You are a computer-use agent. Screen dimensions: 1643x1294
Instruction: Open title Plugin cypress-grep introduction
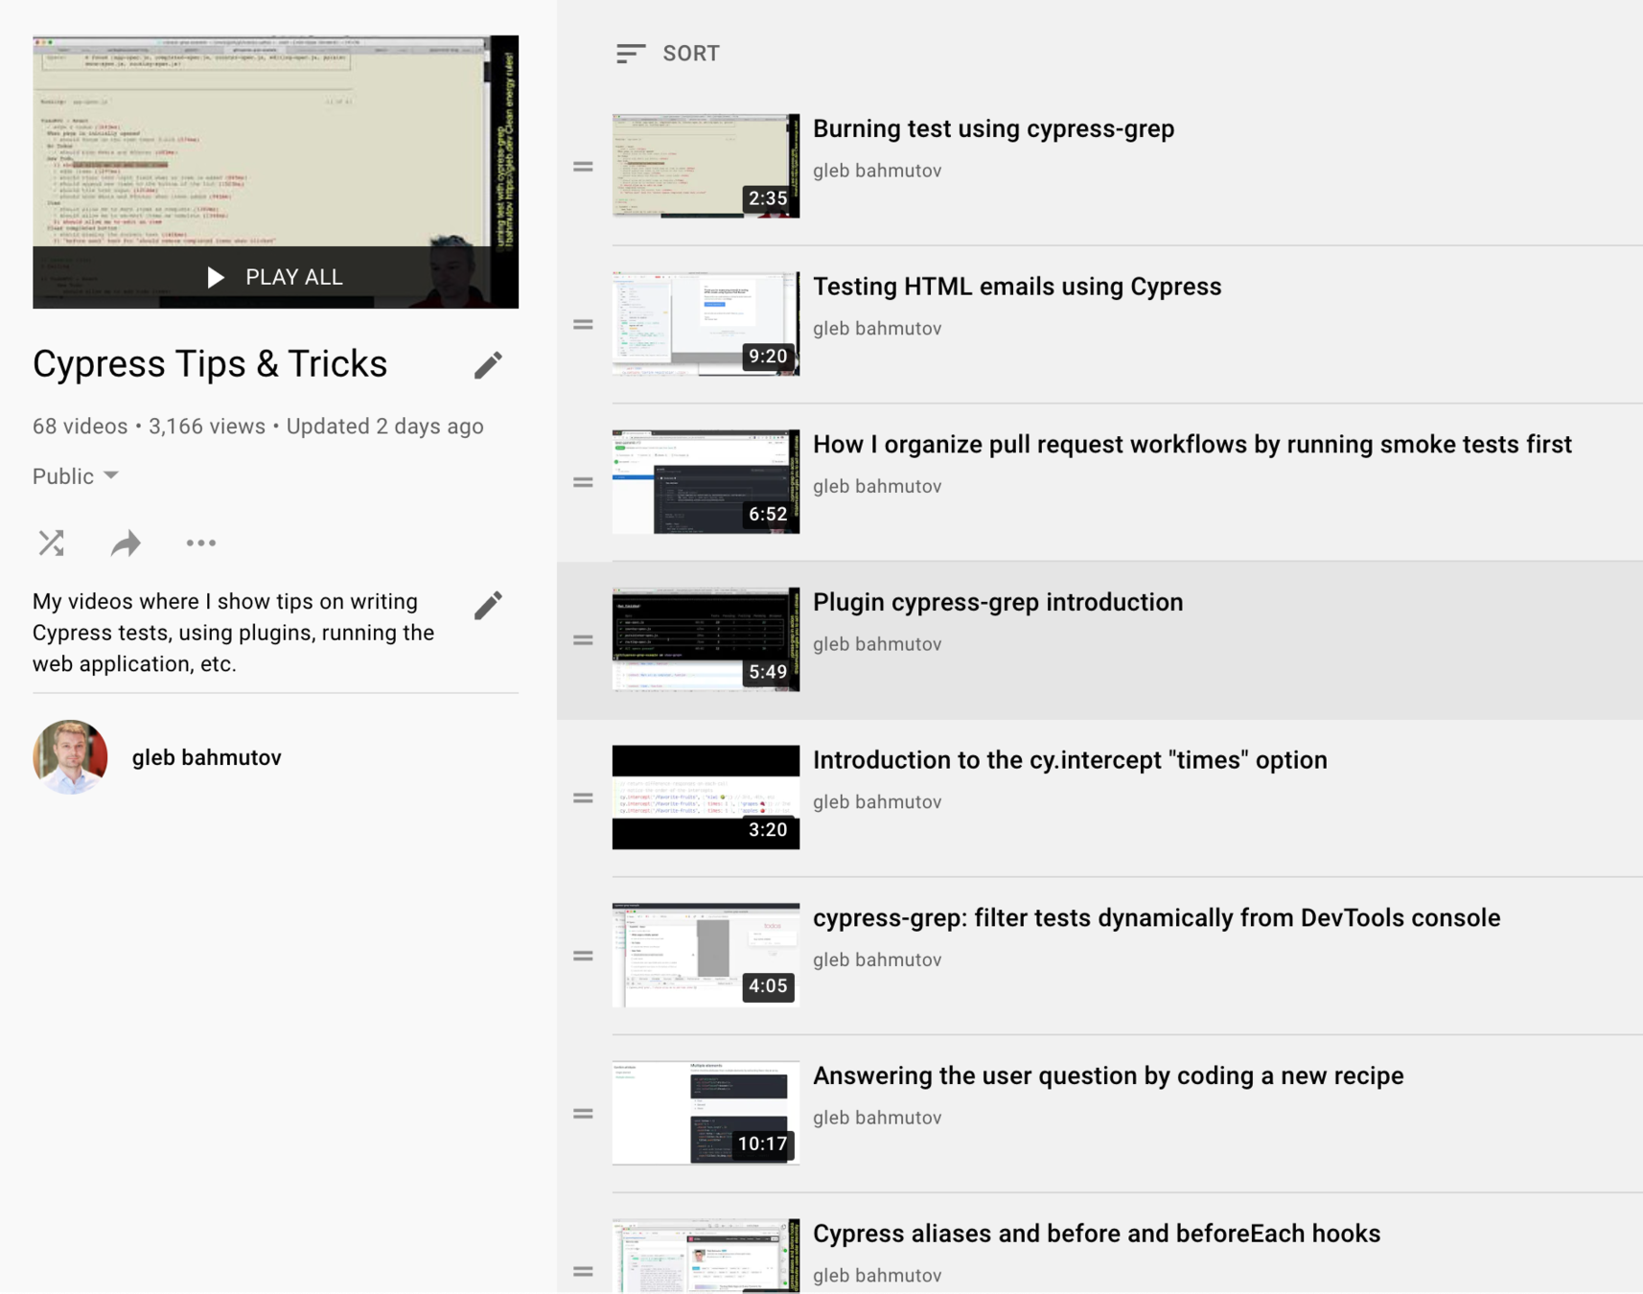998,602
